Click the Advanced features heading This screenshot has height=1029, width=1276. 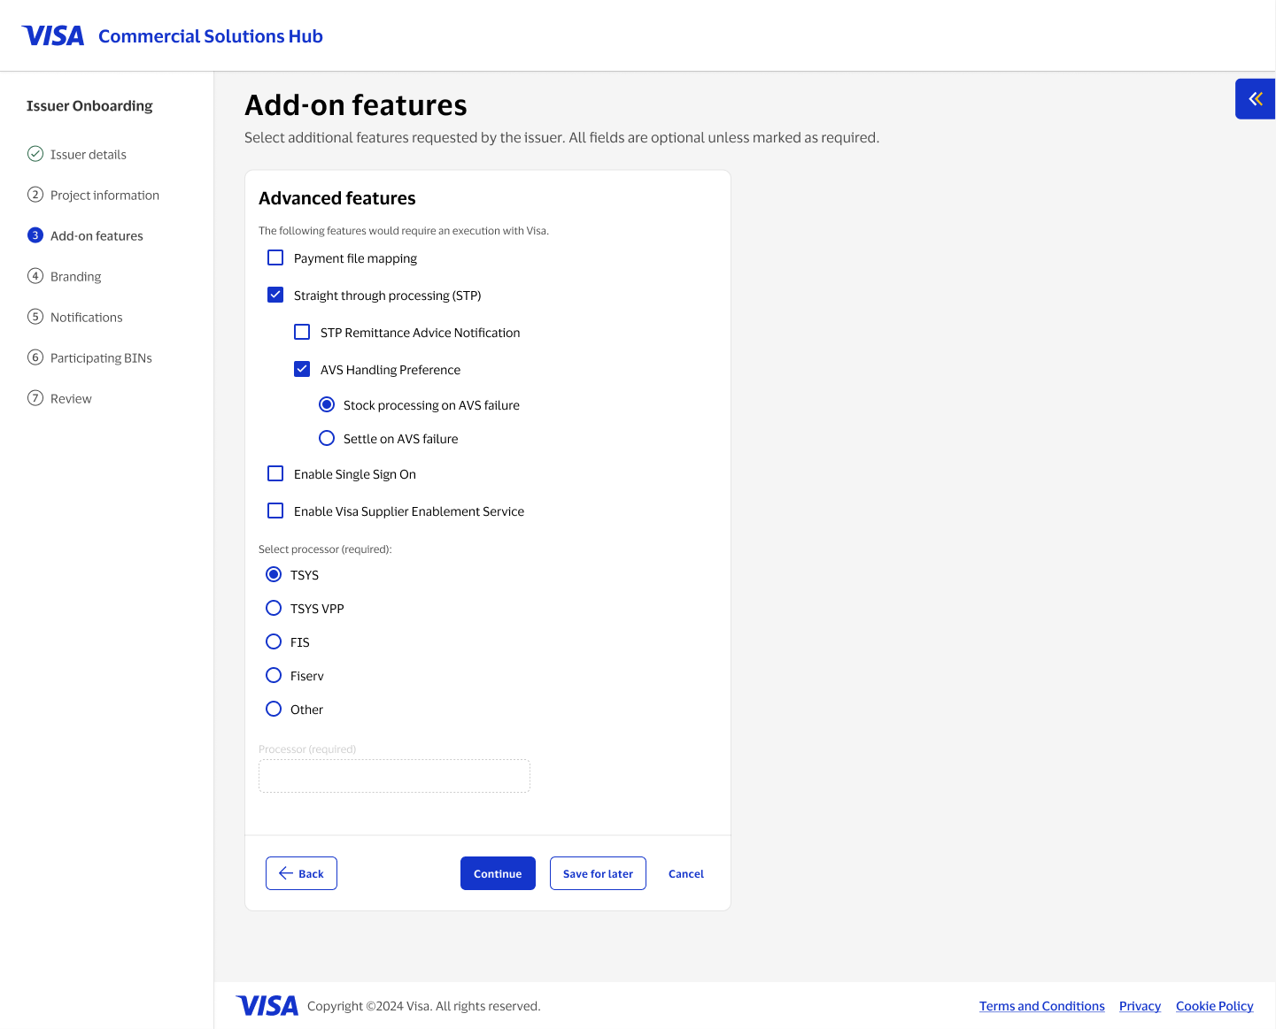click(x=337, y=198)
